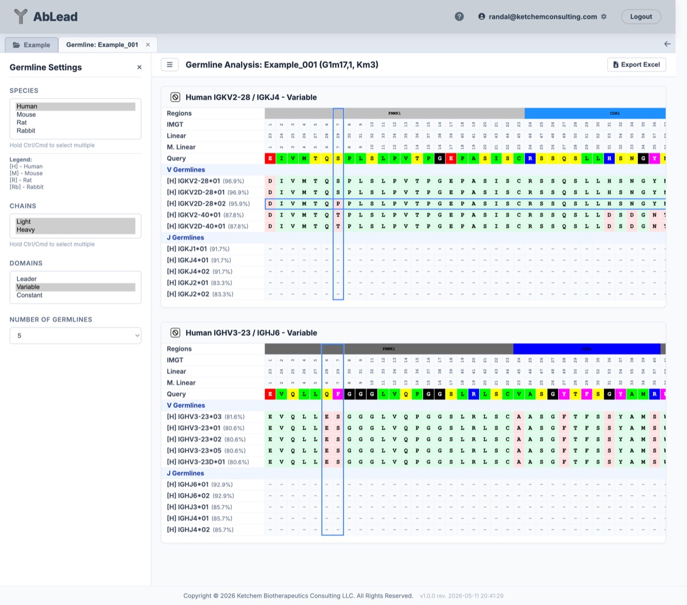Click the [H] IGHV3-23*03 germline row label
Image resolution: width=687 pixels, height=605 pixels.
click(x=206, y=417)
